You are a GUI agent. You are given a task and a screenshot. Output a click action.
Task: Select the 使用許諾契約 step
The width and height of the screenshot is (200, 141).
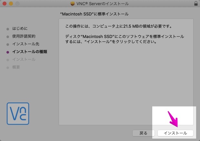click(x=24, y=36)
